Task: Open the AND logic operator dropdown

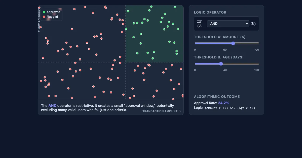Action: tap(228, 24)
